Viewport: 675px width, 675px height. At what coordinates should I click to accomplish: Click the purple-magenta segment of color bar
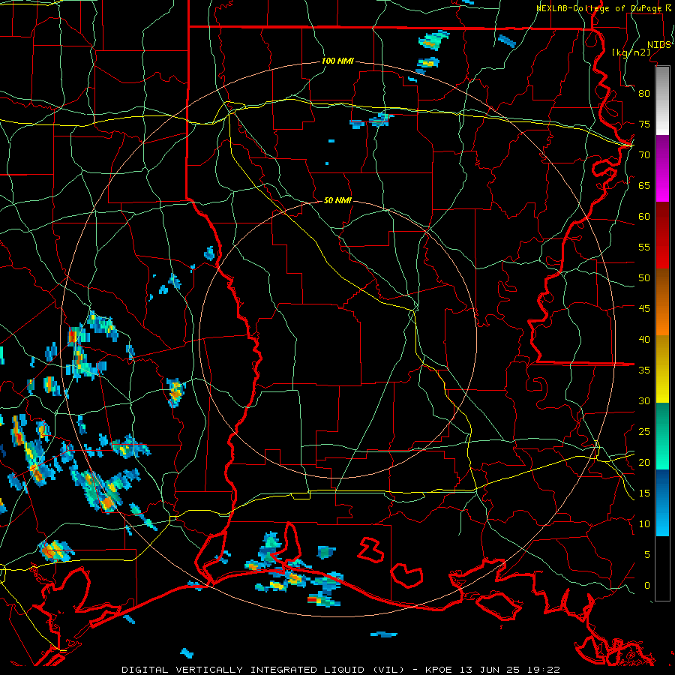click(x=662, y=168)
